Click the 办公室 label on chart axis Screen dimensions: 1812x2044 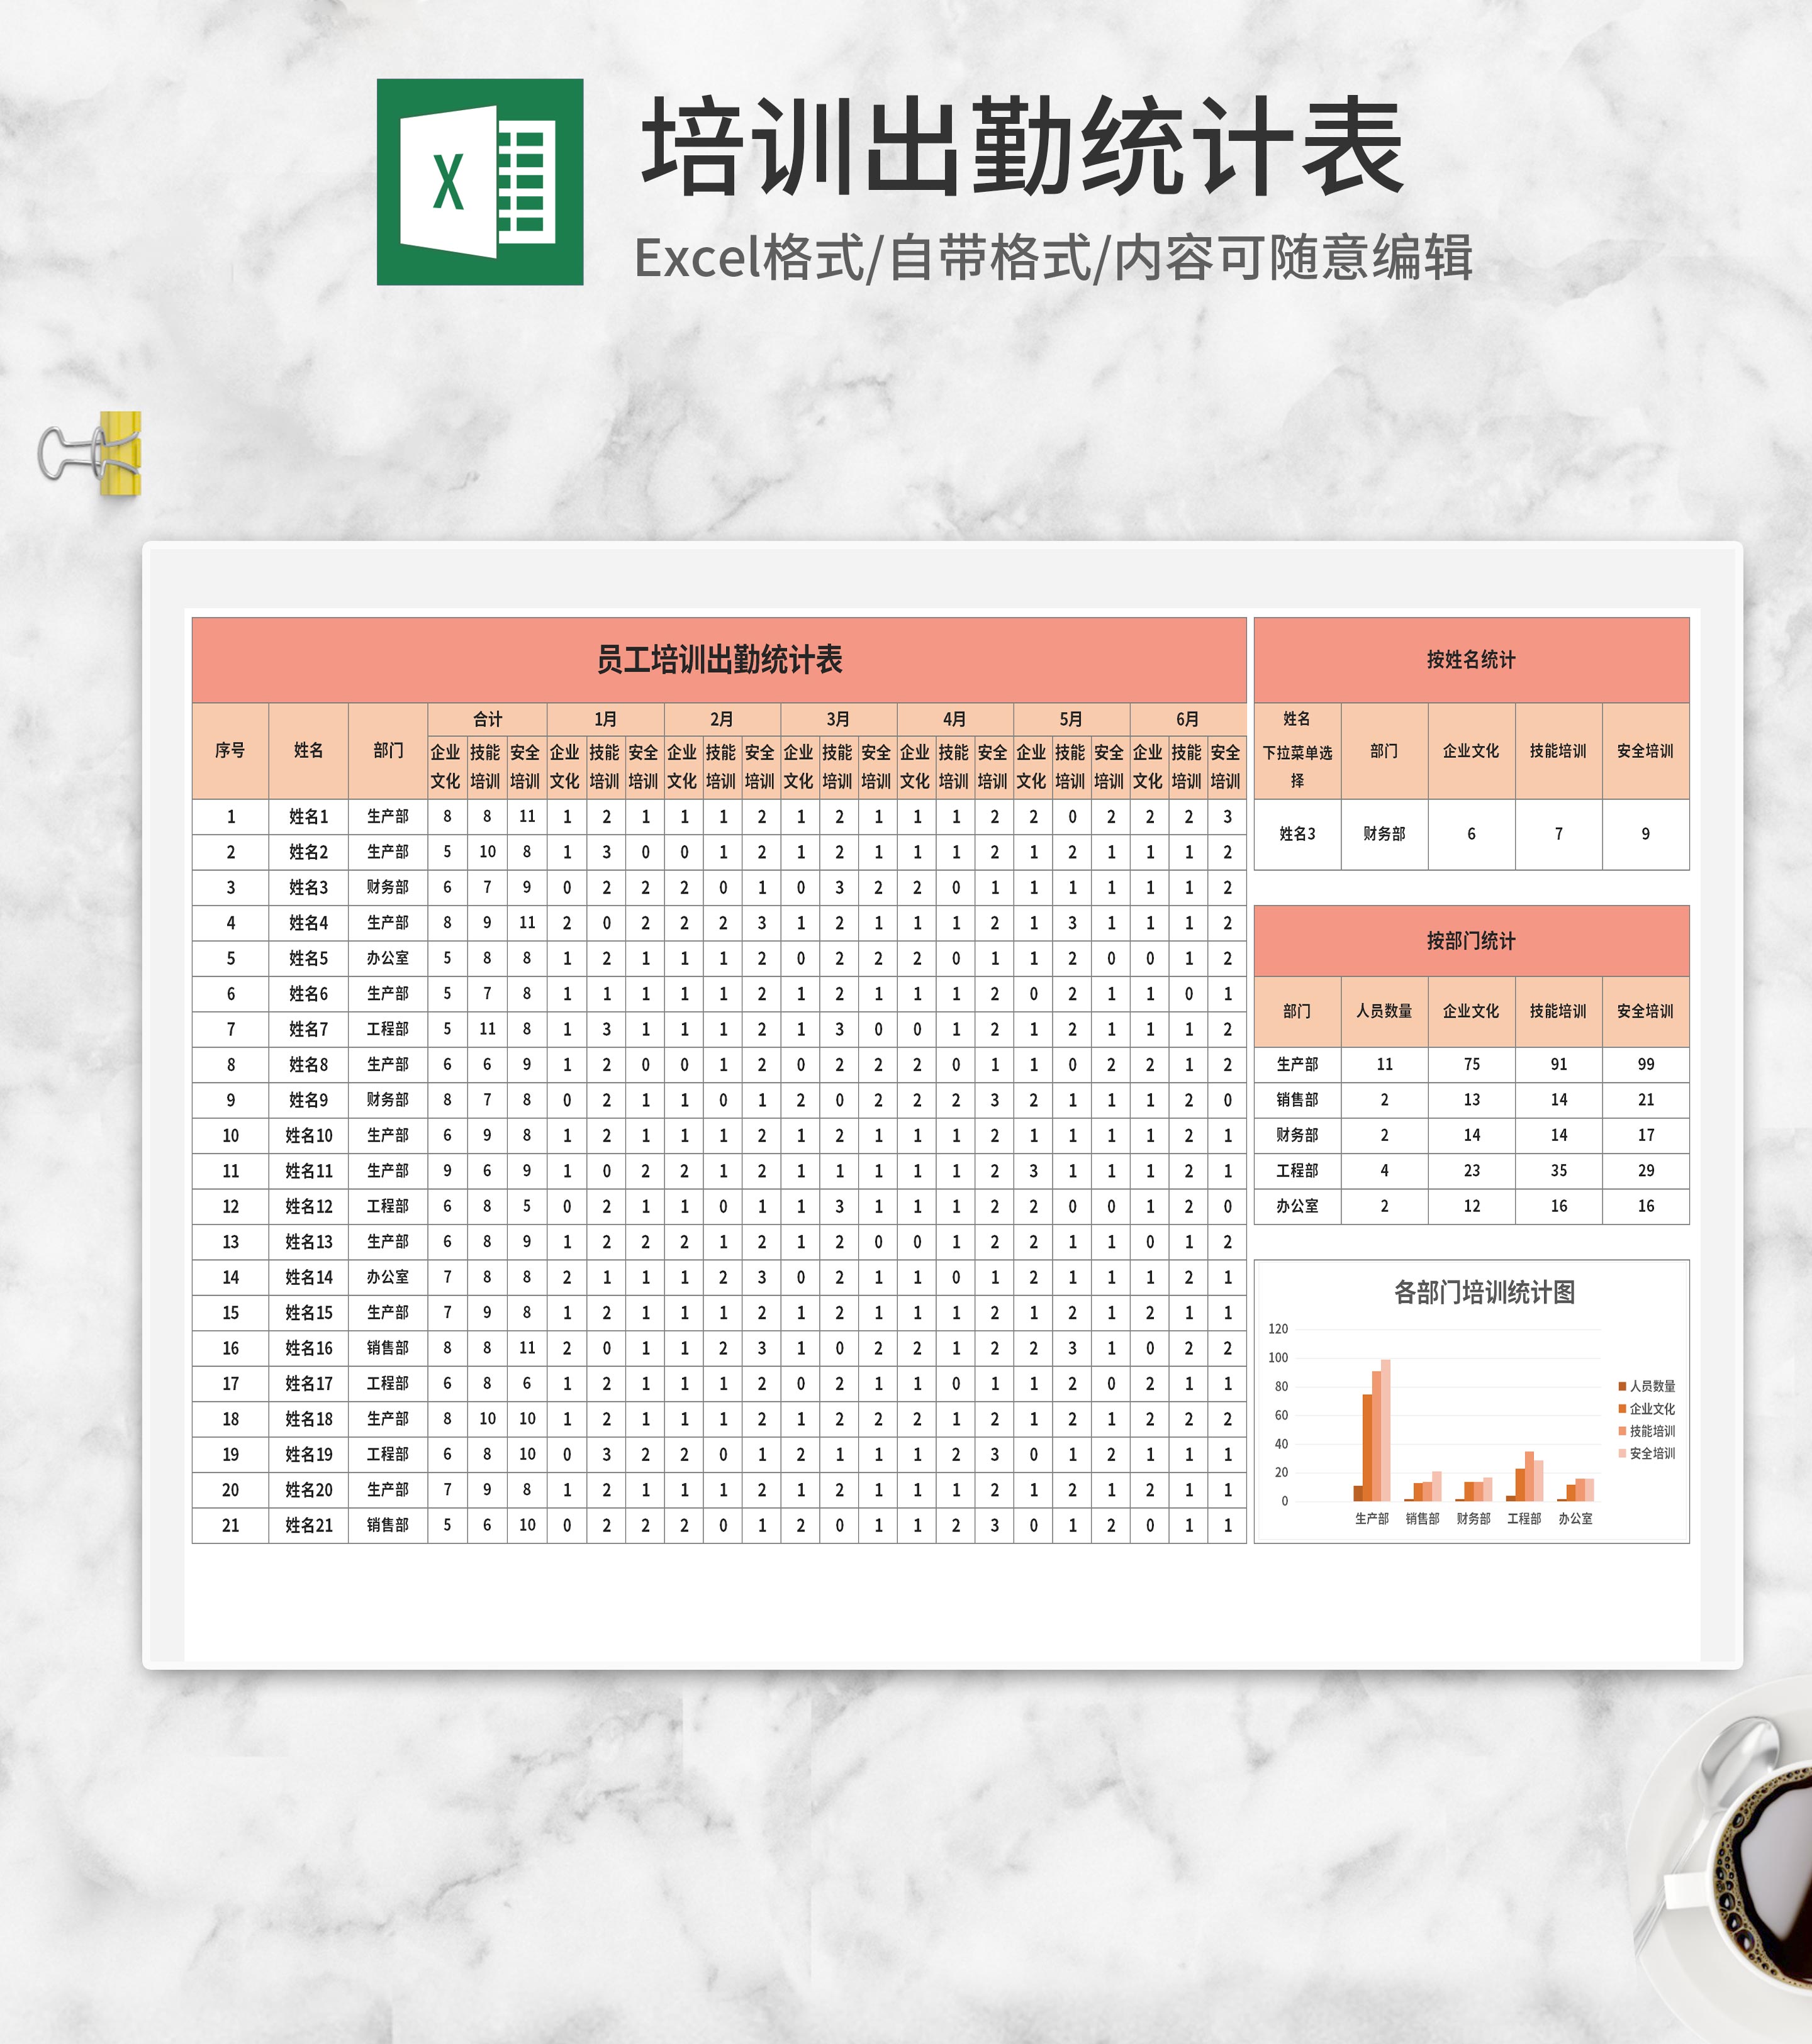pyautogui.click(x=1575, y=1518)
